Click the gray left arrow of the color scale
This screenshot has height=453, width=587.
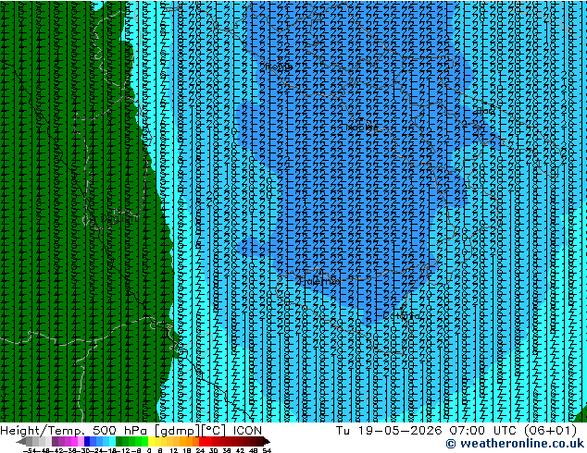(20, 441)
